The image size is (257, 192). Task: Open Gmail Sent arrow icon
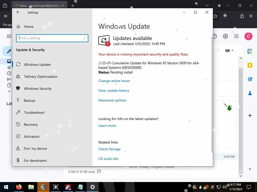point(9,79)
